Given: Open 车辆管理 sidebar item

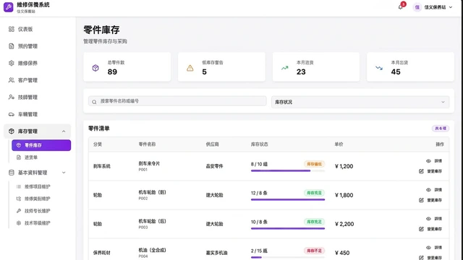Looking at the screenshot, I should [x=37, y=114].
